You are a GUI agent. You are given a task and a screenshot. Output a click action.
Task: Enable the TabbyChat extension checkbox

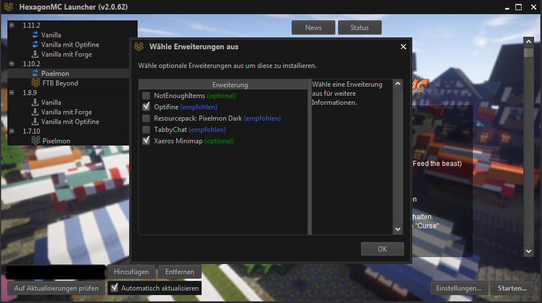(146, 130)
